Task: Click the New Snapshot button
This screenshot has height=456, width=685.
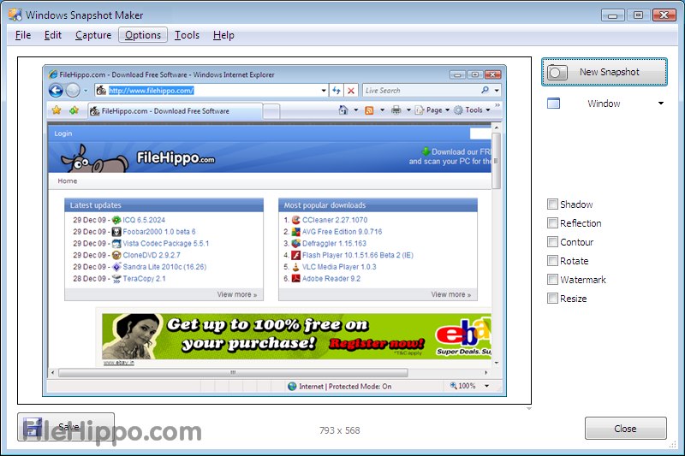Action: pyautogui.click(x=605, y=72)
